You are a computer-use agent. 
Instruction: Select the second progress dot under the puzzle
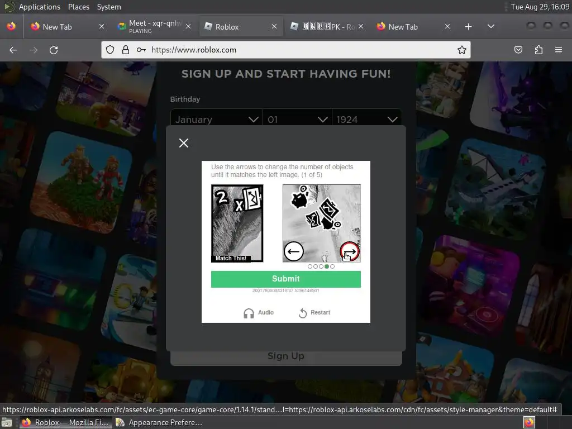[x=315, y=266]
